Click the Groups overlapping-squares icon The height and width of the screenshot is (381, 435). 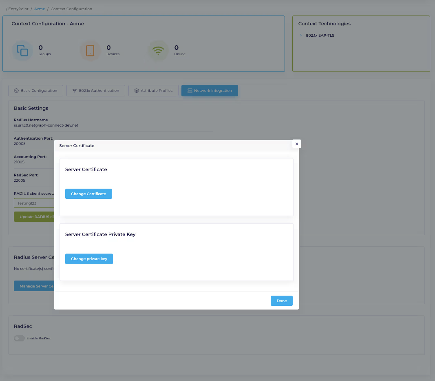22,51
